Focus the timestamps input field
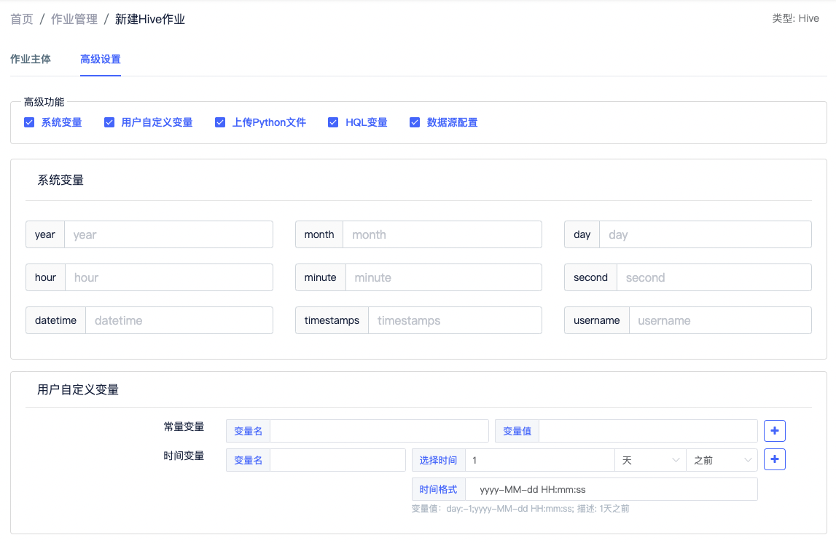 456,320
